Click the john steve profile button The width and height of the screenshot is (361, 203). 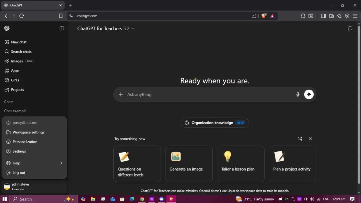coord(34,187)
